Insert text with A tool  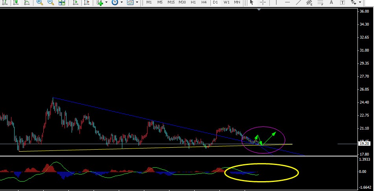(331, 2)
